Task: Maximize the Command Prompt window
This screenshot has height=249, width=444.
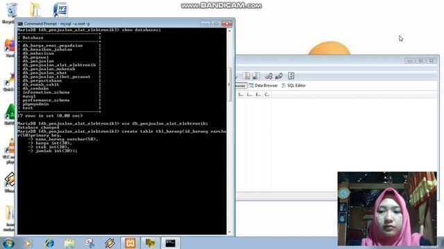Action: [x=216, y=24]
